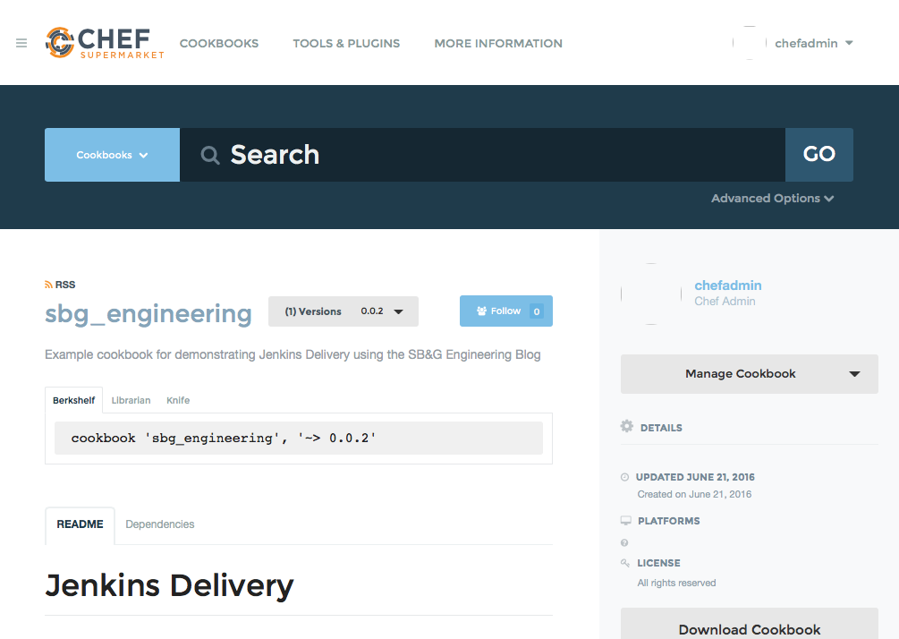Click the question mark icon under Platforms
Screen dimensions: 899x639
click(624, 542)
